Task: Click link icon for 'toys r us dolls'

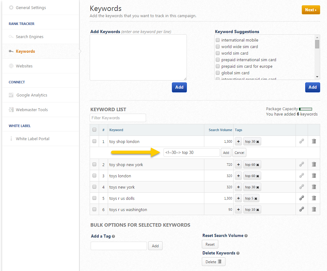Action: [x=301, y=198]
